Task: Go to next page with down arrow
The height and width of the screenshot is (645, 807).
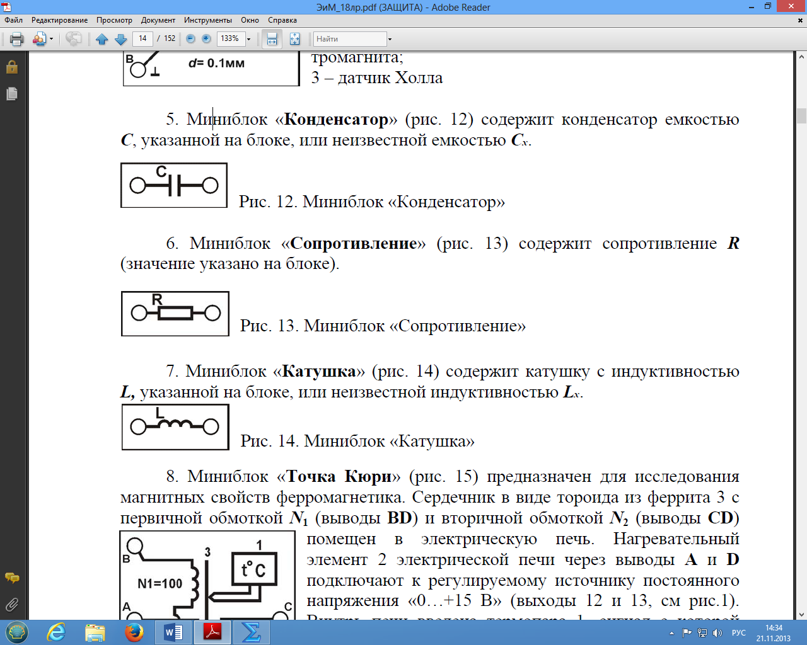Action: click(121, 39)
